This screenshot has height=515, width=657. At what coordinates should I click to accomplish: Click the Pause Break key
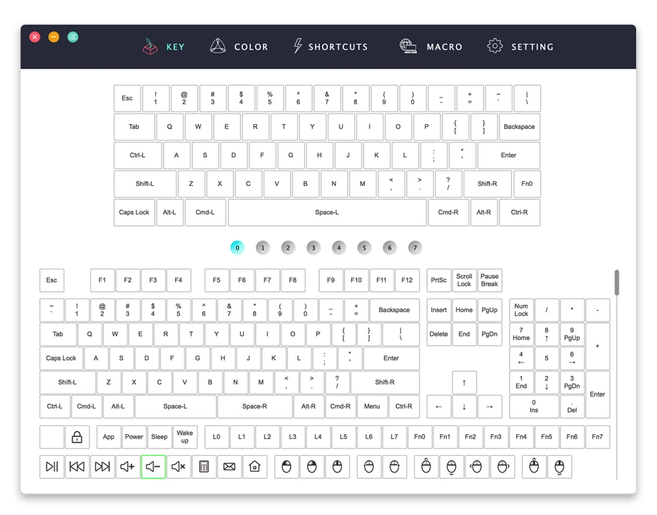pos(489,280)
